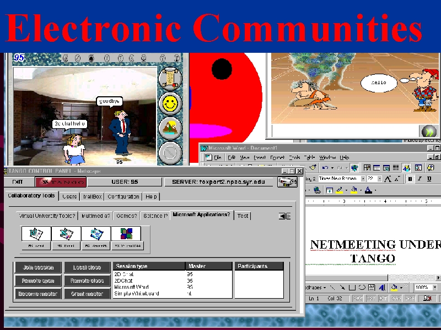
Task: Switch to the MailBox tab
Action: (x=92, y=196)
